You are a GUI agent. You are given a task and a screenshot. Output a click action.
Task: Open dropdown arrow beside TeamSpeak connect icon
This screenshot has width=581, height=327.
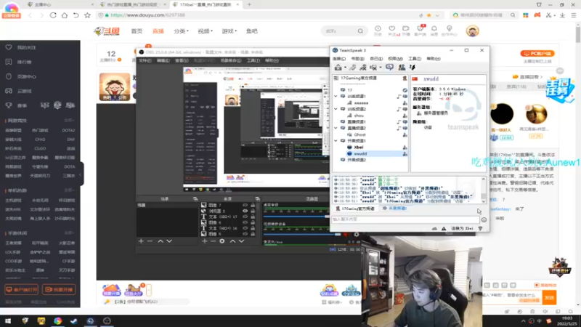(x=345, y=68)
